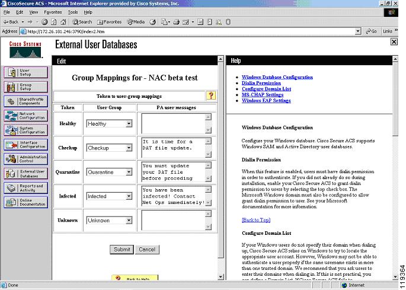406x290 pixels.
Task: Open the Search toolbar button
Action: tap(82, 22)
